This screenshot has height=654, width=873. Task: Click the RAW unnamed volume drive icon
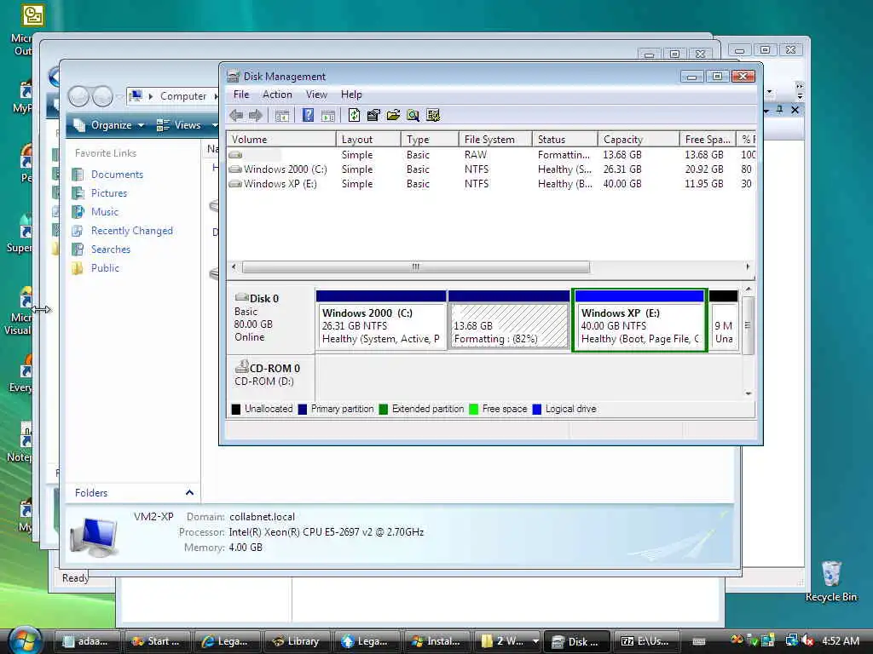coord(235,155)
